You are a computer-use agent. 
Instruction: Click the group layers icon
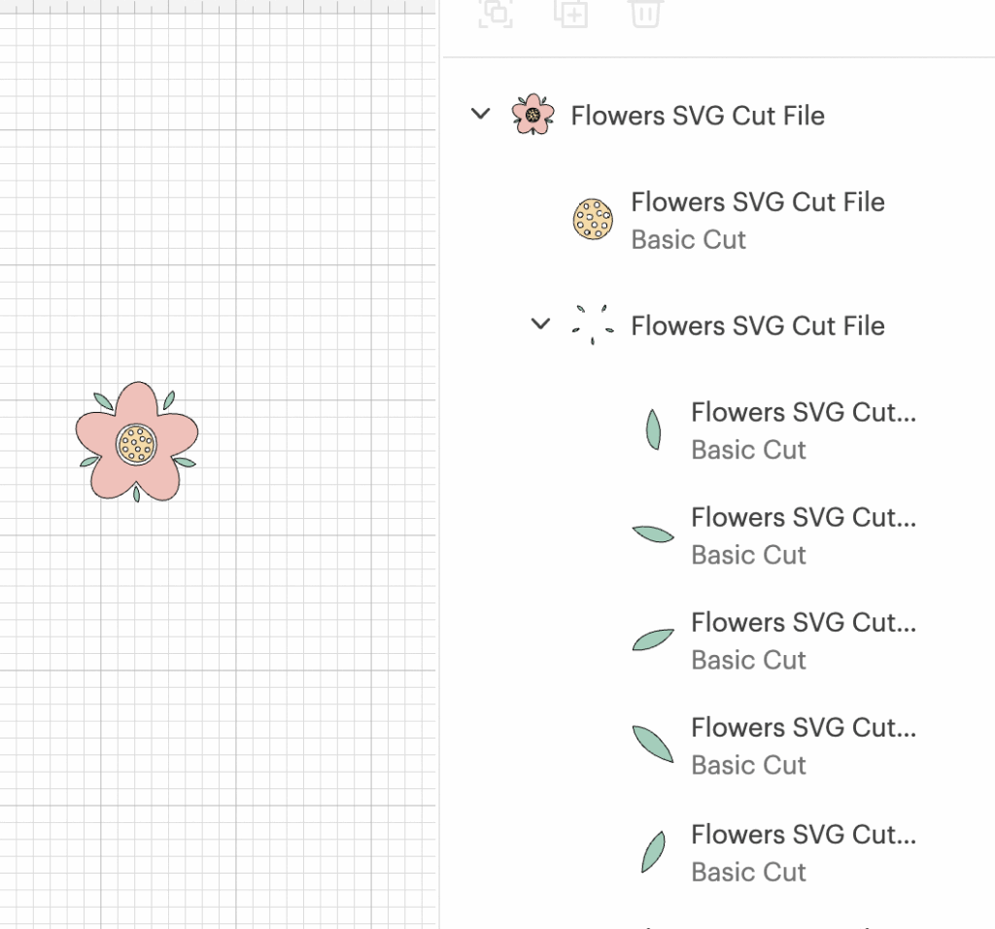497,13
